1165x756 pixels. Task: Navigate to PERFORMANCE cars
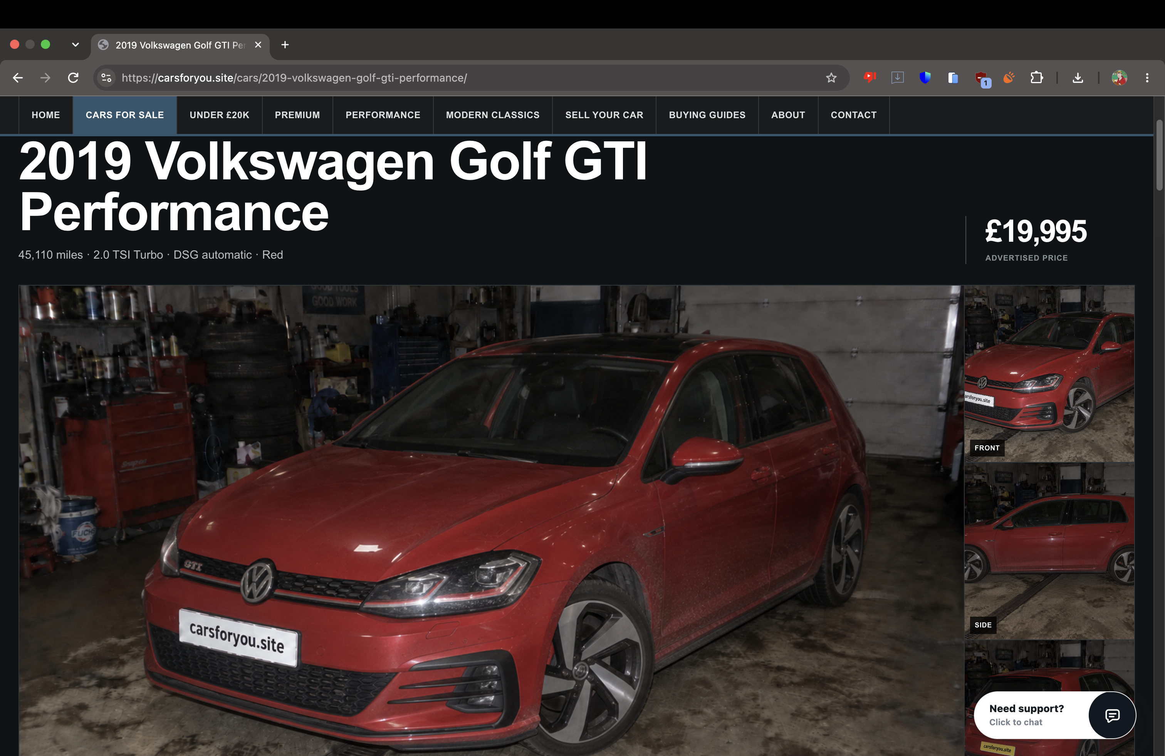point(383,115)
